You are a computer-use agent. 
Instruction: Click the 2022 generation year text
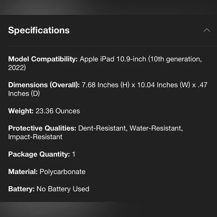pyautogui.click(x=17, y=68)
